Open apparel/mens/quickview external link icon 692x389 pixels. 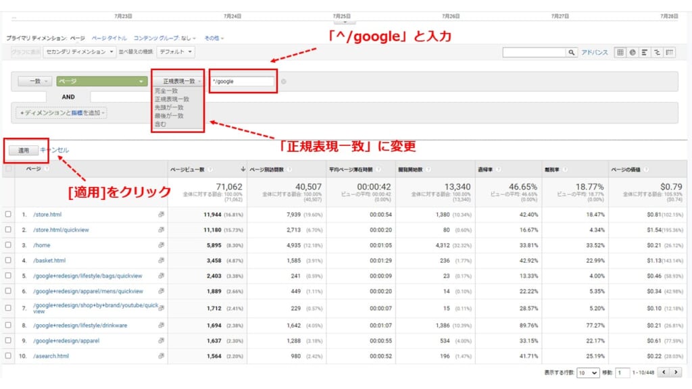pyautogui.click(x=161, y=291)
